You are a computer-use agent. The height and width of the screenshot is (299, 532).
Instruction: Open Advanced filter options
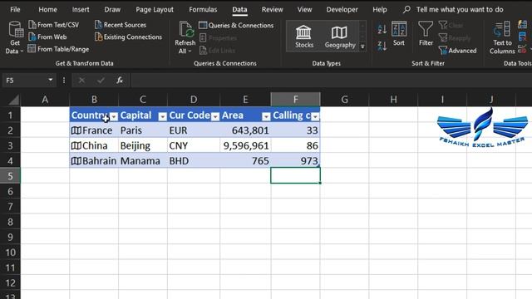[x=458, y=51]
